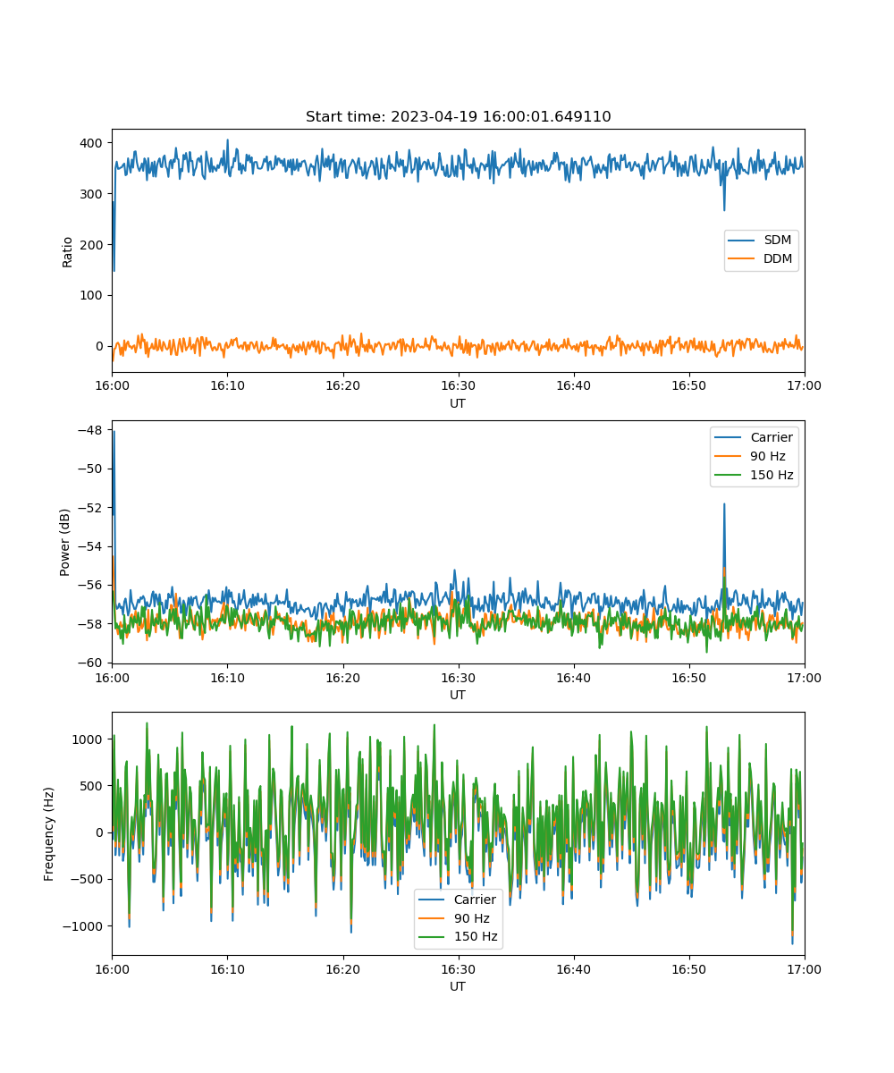Click the UT x-axis label under the Frequency plot
This screenshot has width=894, height=1073.
(x=458, y=986)
